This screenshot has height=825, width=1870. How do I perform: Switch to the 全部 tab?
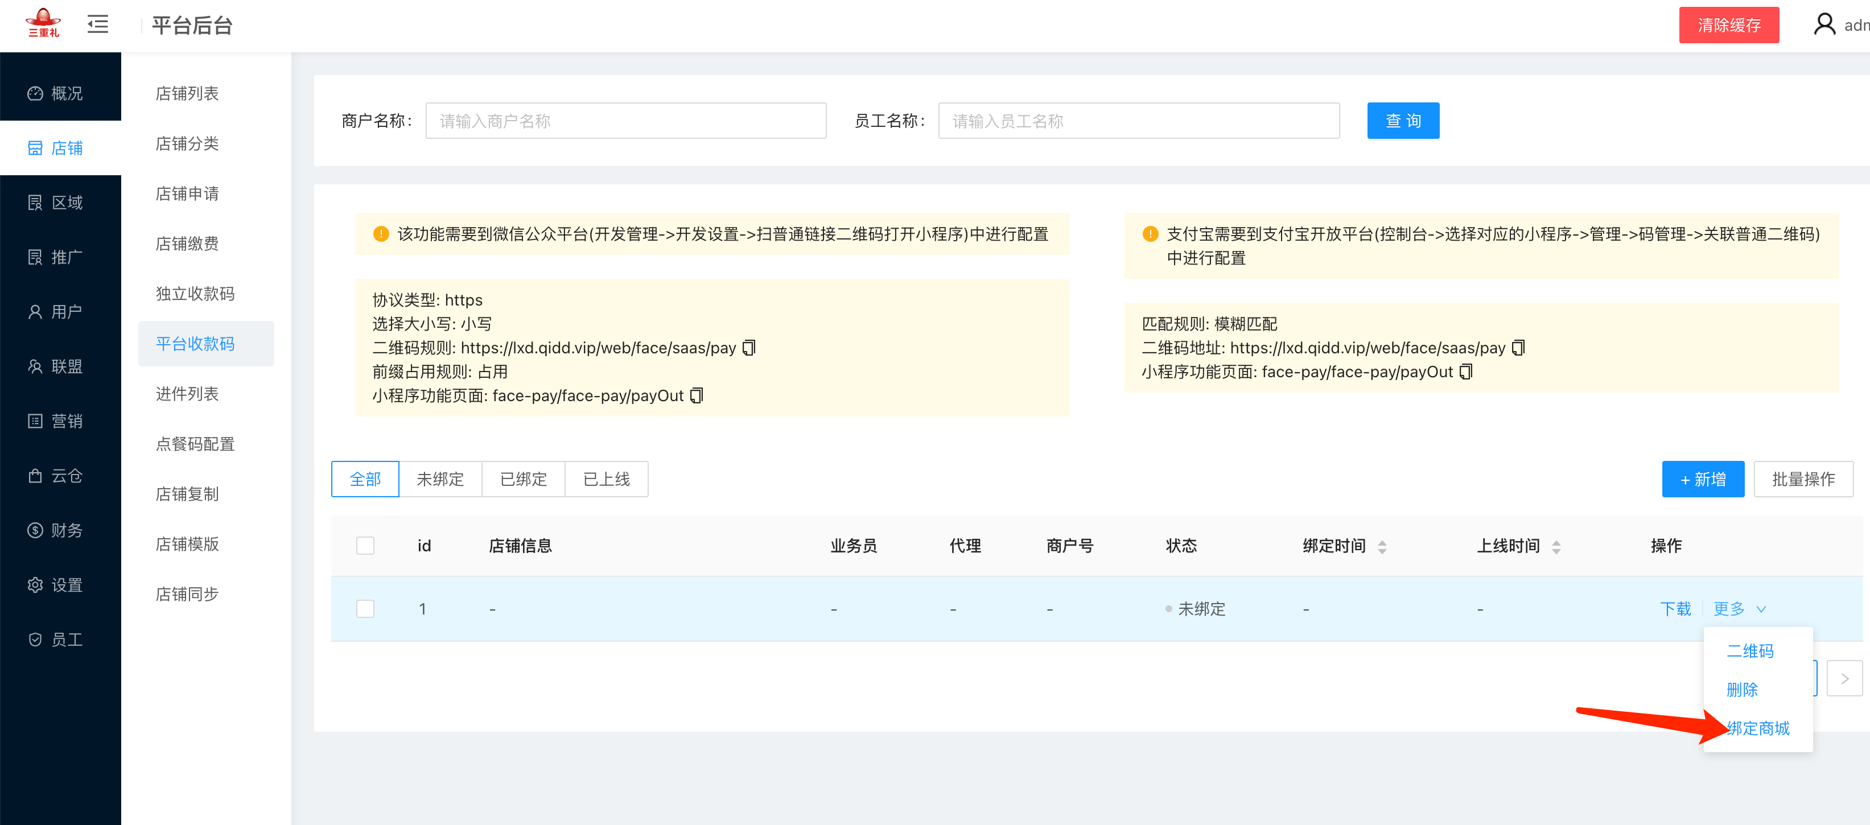(x=365, y=479)
